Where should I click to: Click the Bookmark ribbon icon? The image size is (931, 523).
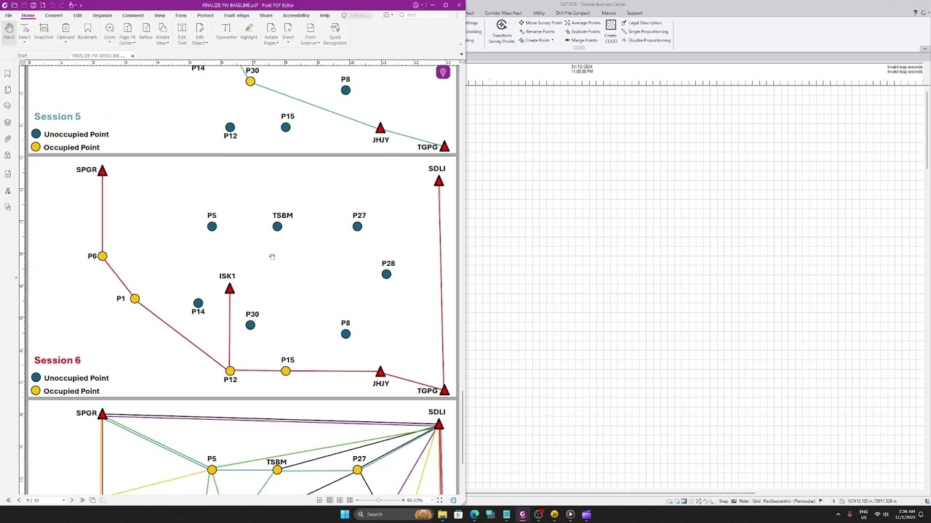click(x=87, y=31)
